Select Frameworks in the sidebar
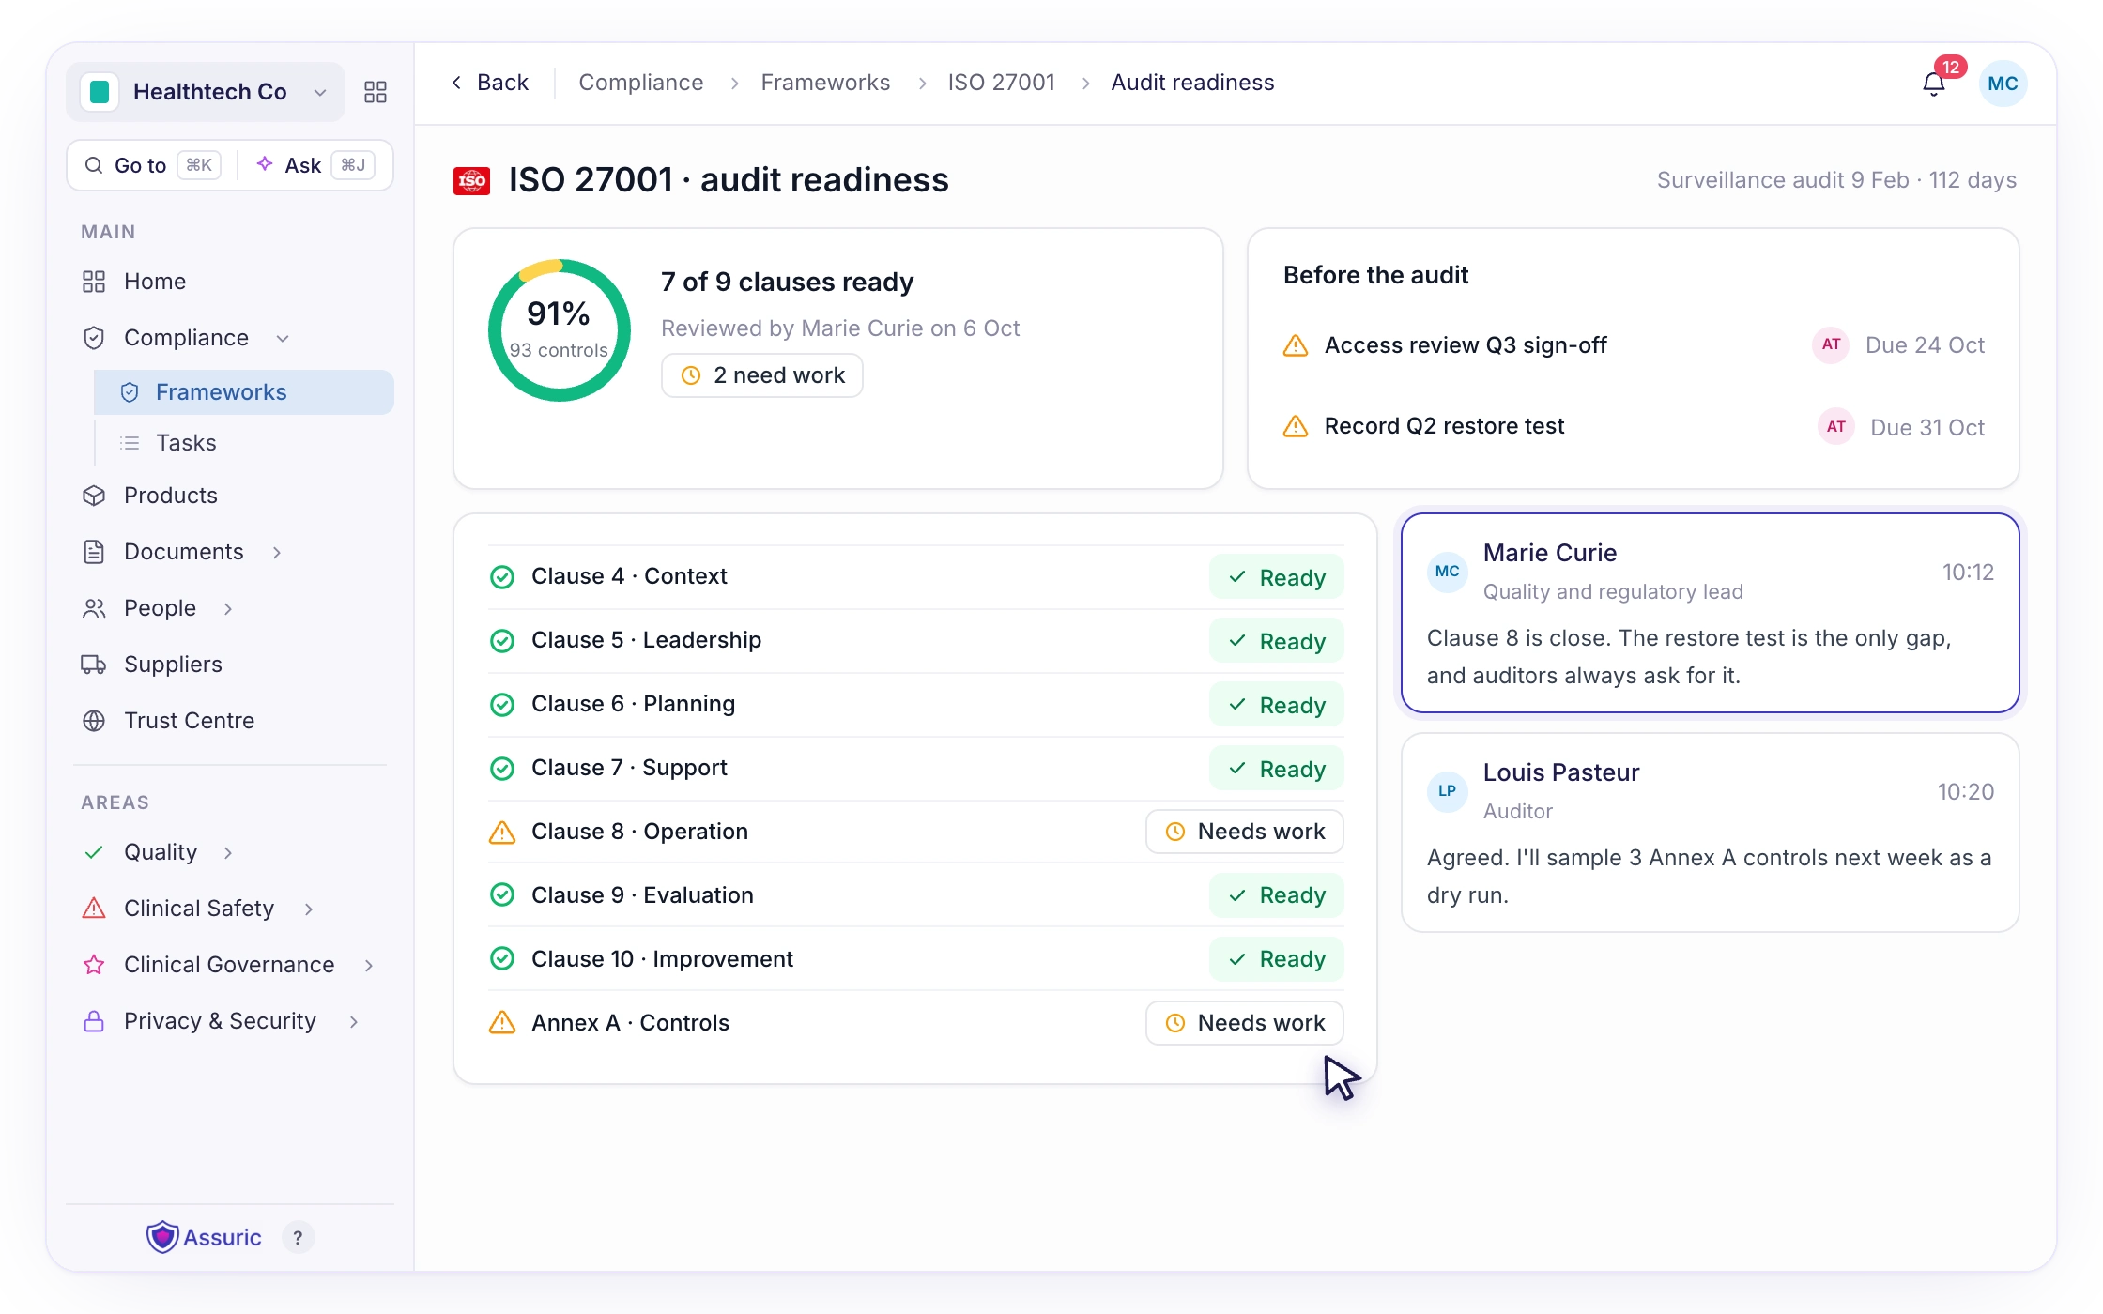 (244, 392)
